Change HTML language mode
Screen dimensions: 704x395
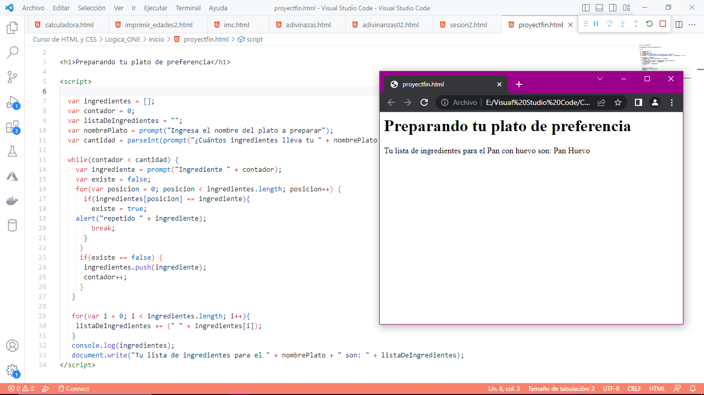pyautogui.click(x=657, y=389)
